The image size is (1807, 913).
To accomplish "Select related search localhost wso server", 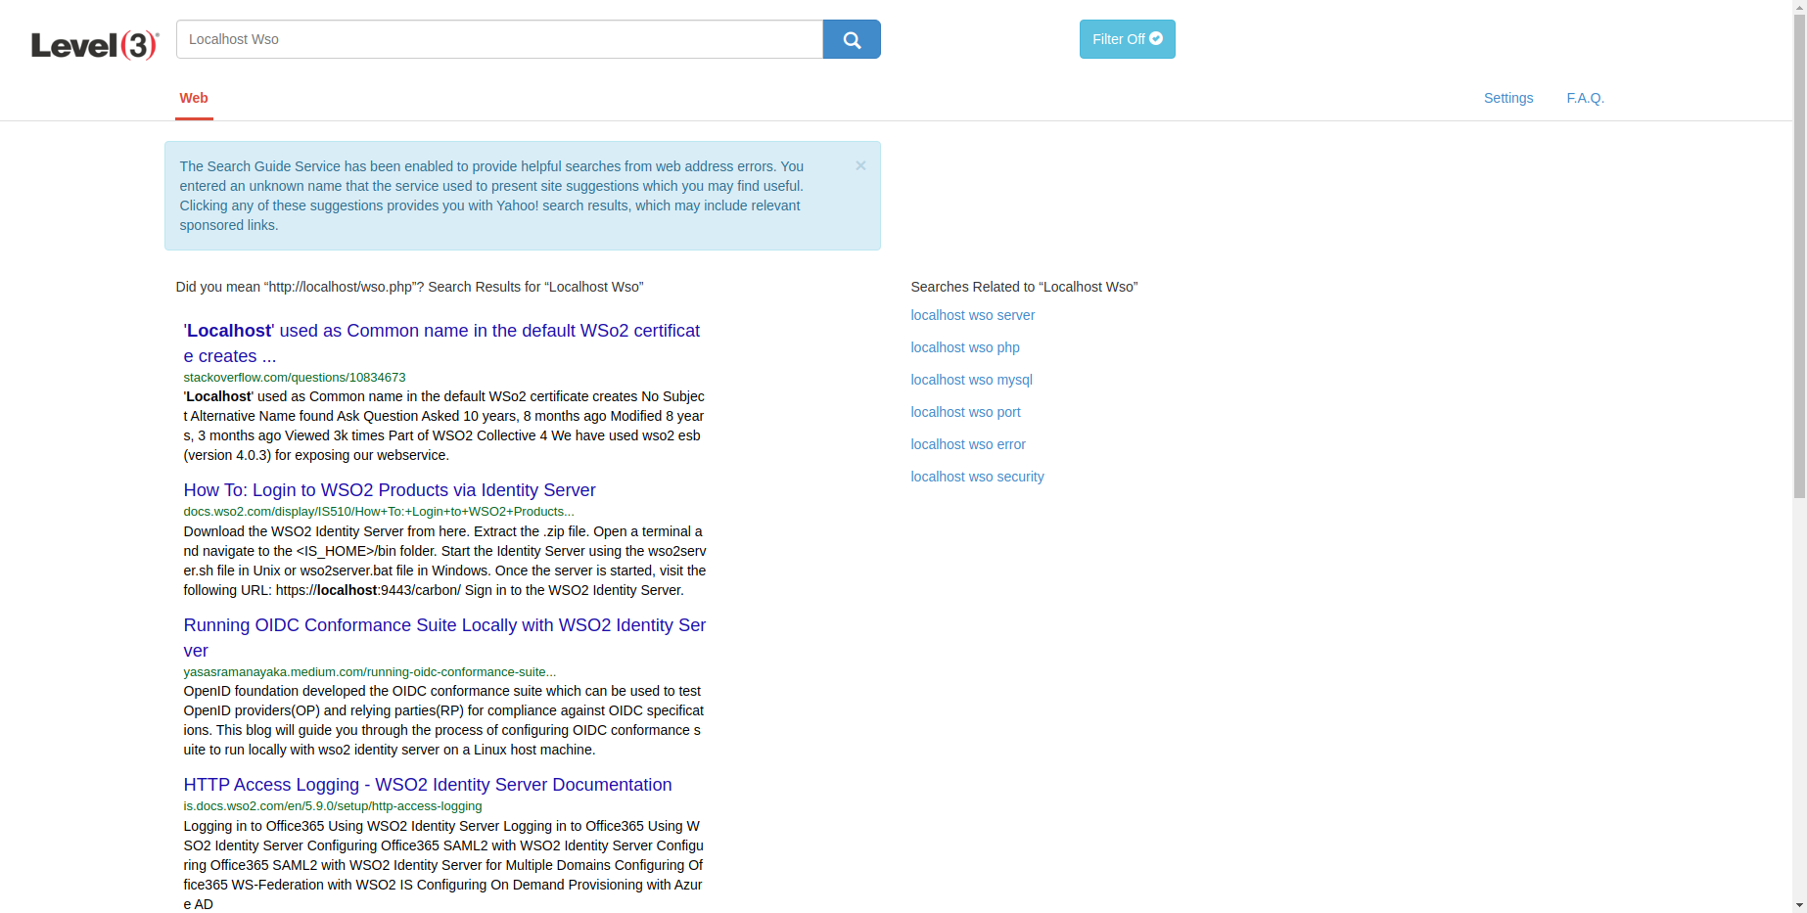I will pyautogui.click(x=972, y=315).
